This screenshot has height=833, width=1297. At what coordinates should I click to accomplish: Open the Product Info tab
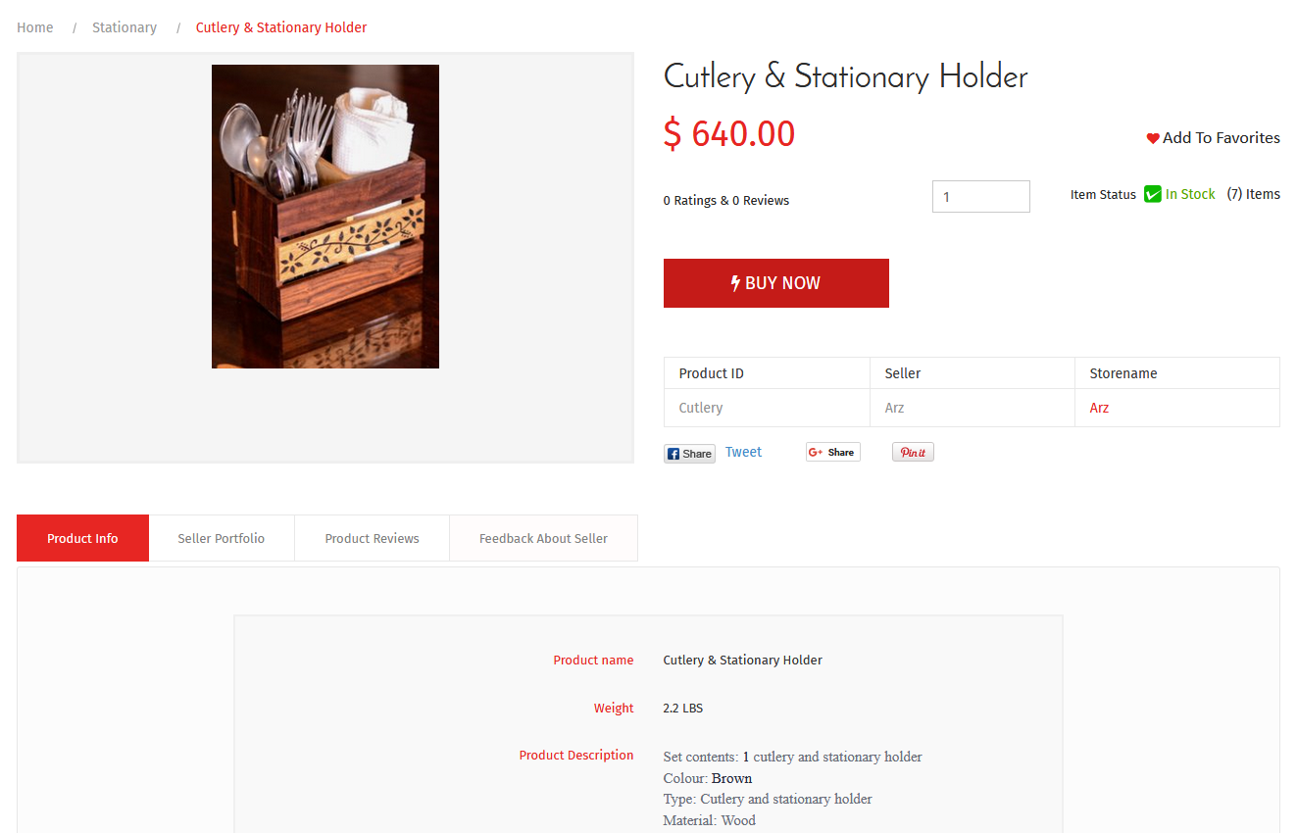(x=82, y=538)
